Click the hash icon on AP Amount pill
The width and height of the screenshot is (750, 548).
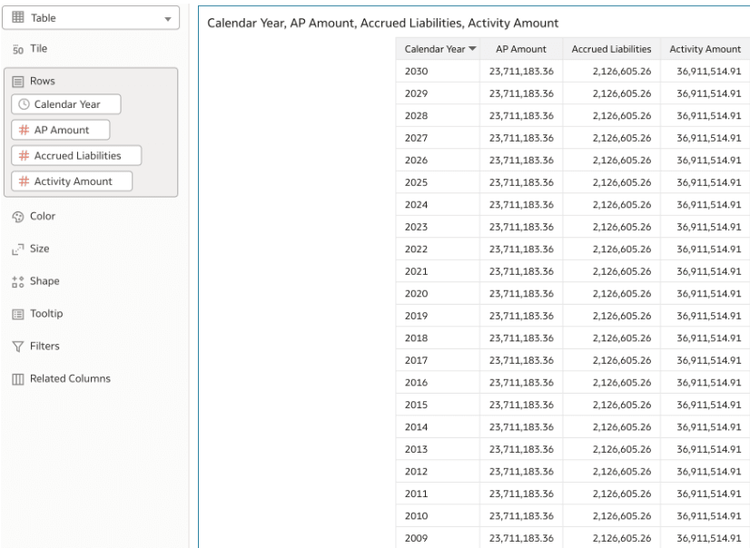click(x=24, y=130)
